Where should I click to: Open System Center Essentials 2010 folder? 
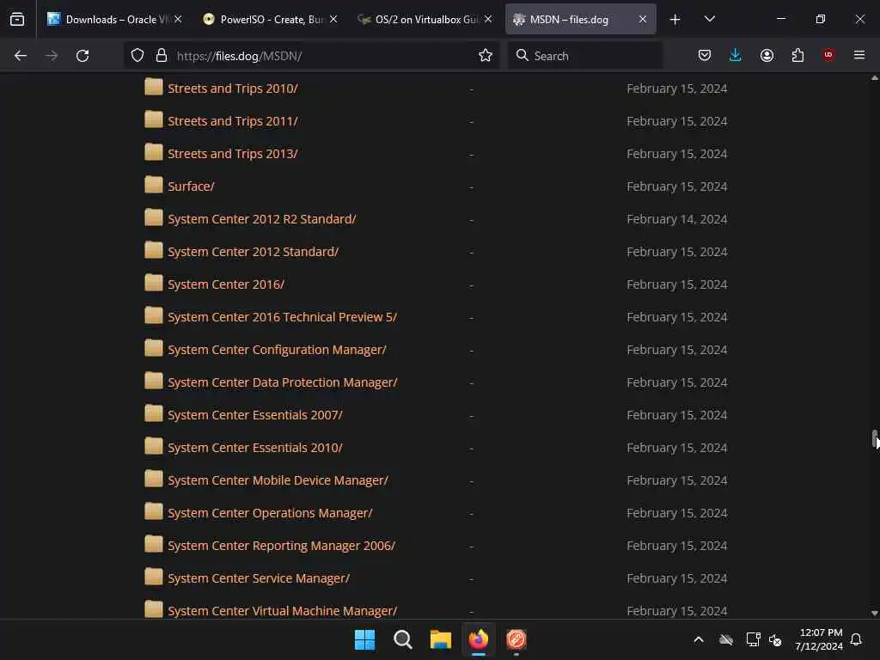click(x=254, y=448)
